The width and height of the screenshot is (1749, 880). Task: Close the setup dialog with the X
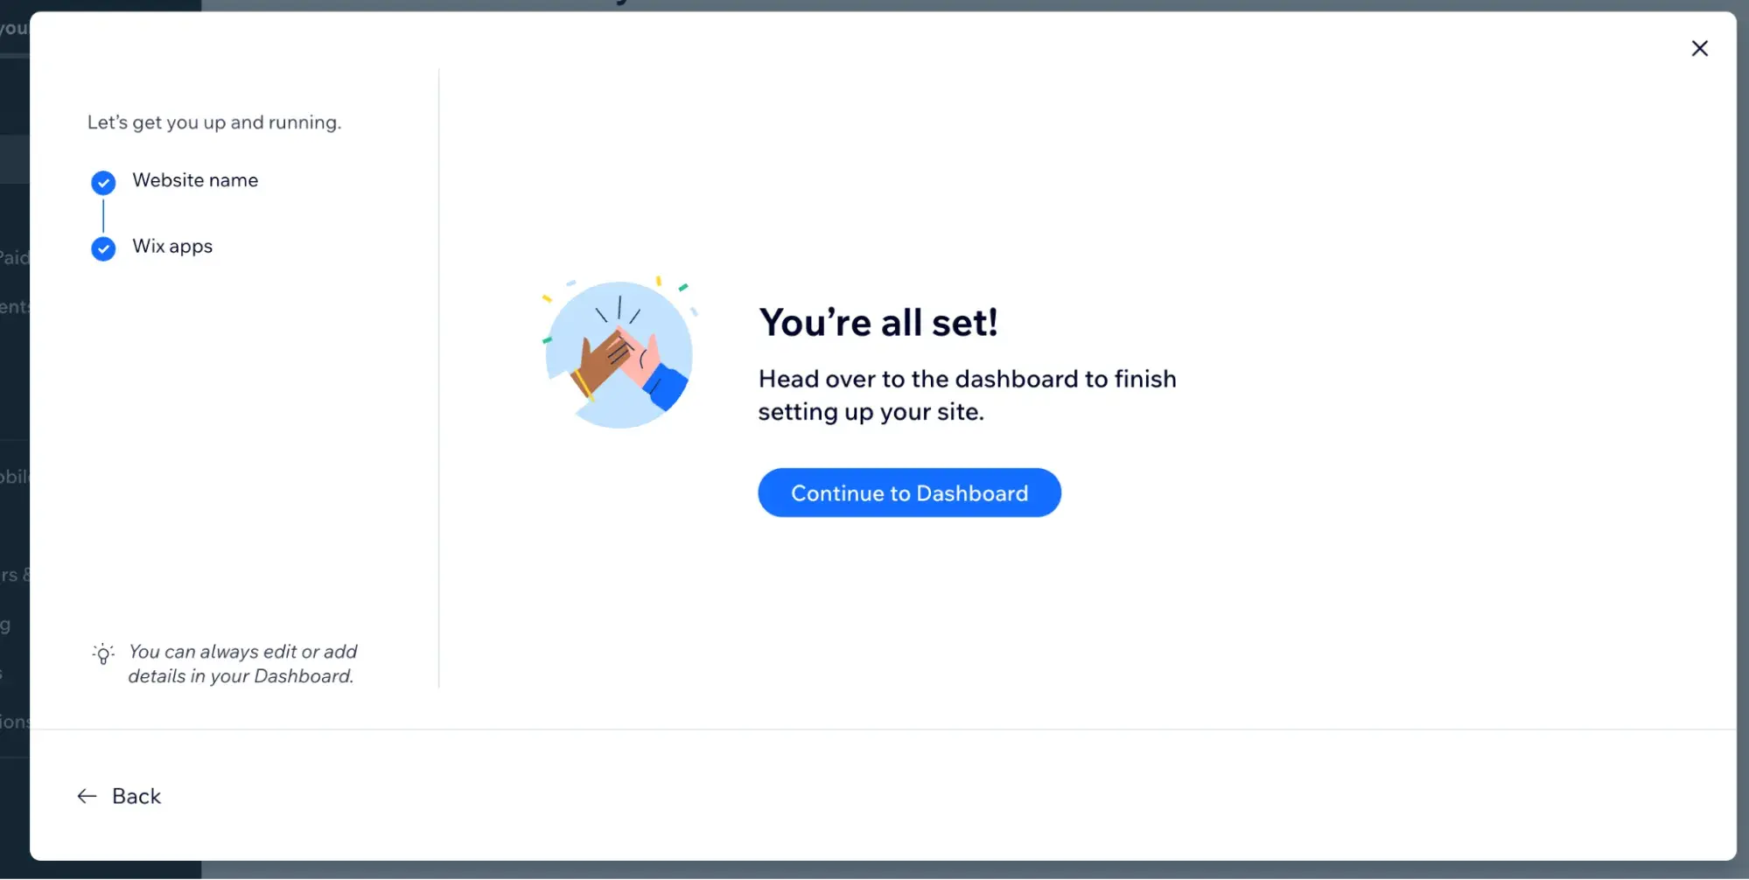[x=1699, y=48]
